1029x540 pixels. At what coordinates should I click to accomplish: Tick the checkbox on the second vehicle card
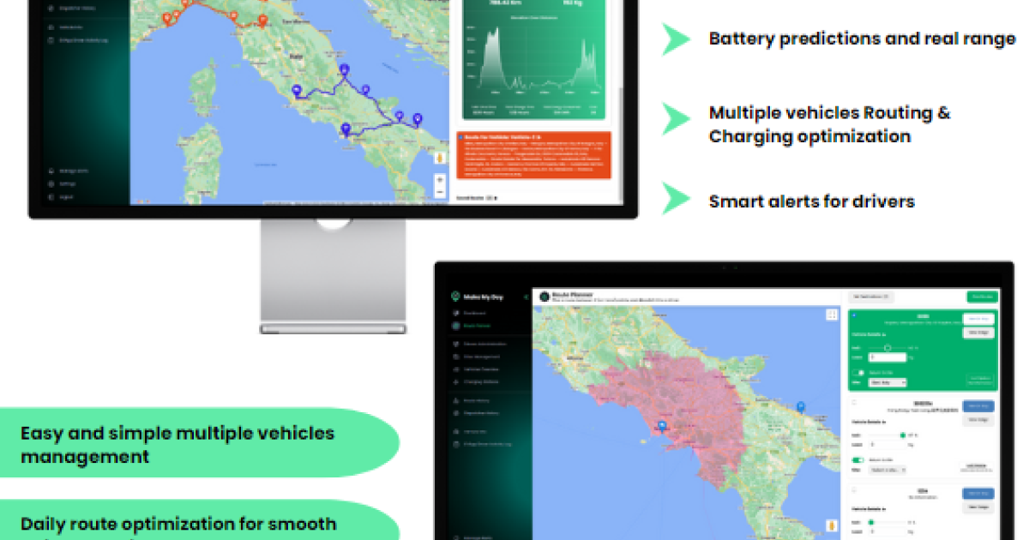pyautogui.click(x=854, y=403)
